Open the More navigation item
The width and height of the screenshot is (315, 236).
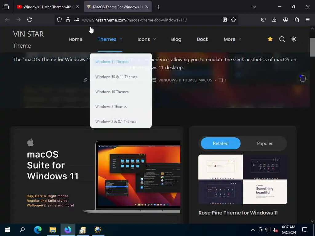[229, 39]
